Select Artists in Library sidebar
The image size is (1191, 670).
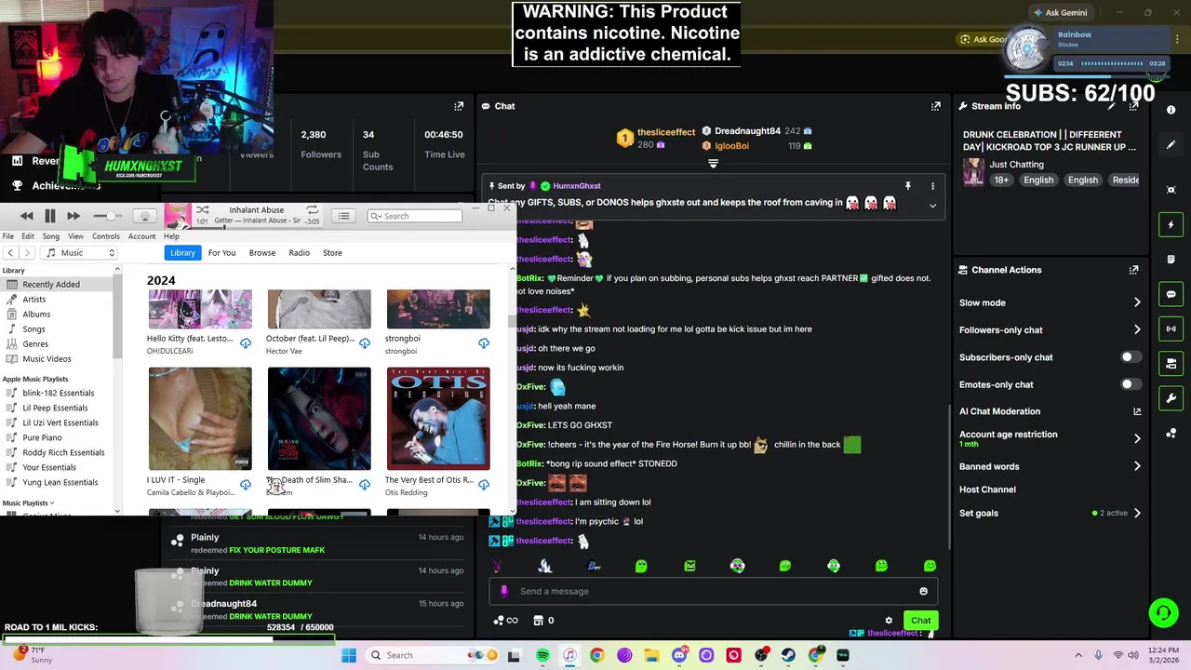click(34, 300)
